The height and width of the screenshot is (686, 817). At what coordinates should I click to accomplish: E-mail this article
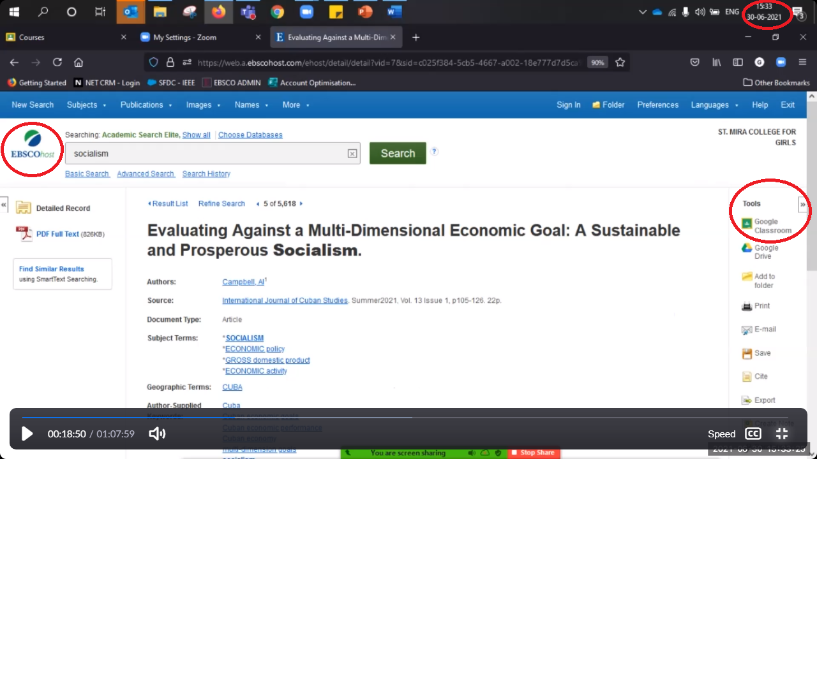coord(763,330)
